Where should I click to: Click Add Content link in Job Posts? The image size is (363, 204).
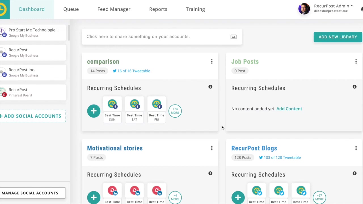pos(289,109)
